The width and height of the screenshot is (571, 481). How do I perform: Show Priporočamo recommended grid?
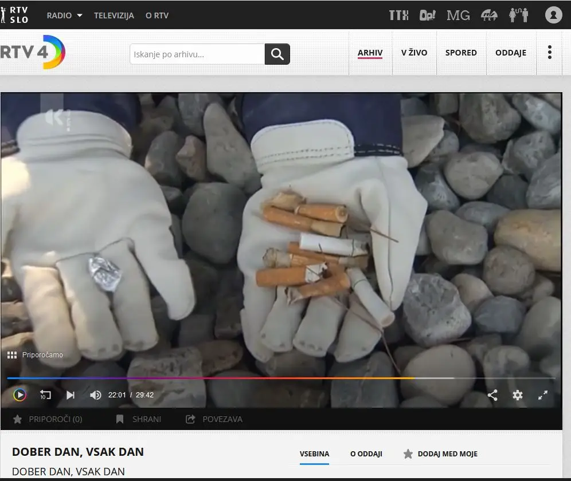(35, 355)
